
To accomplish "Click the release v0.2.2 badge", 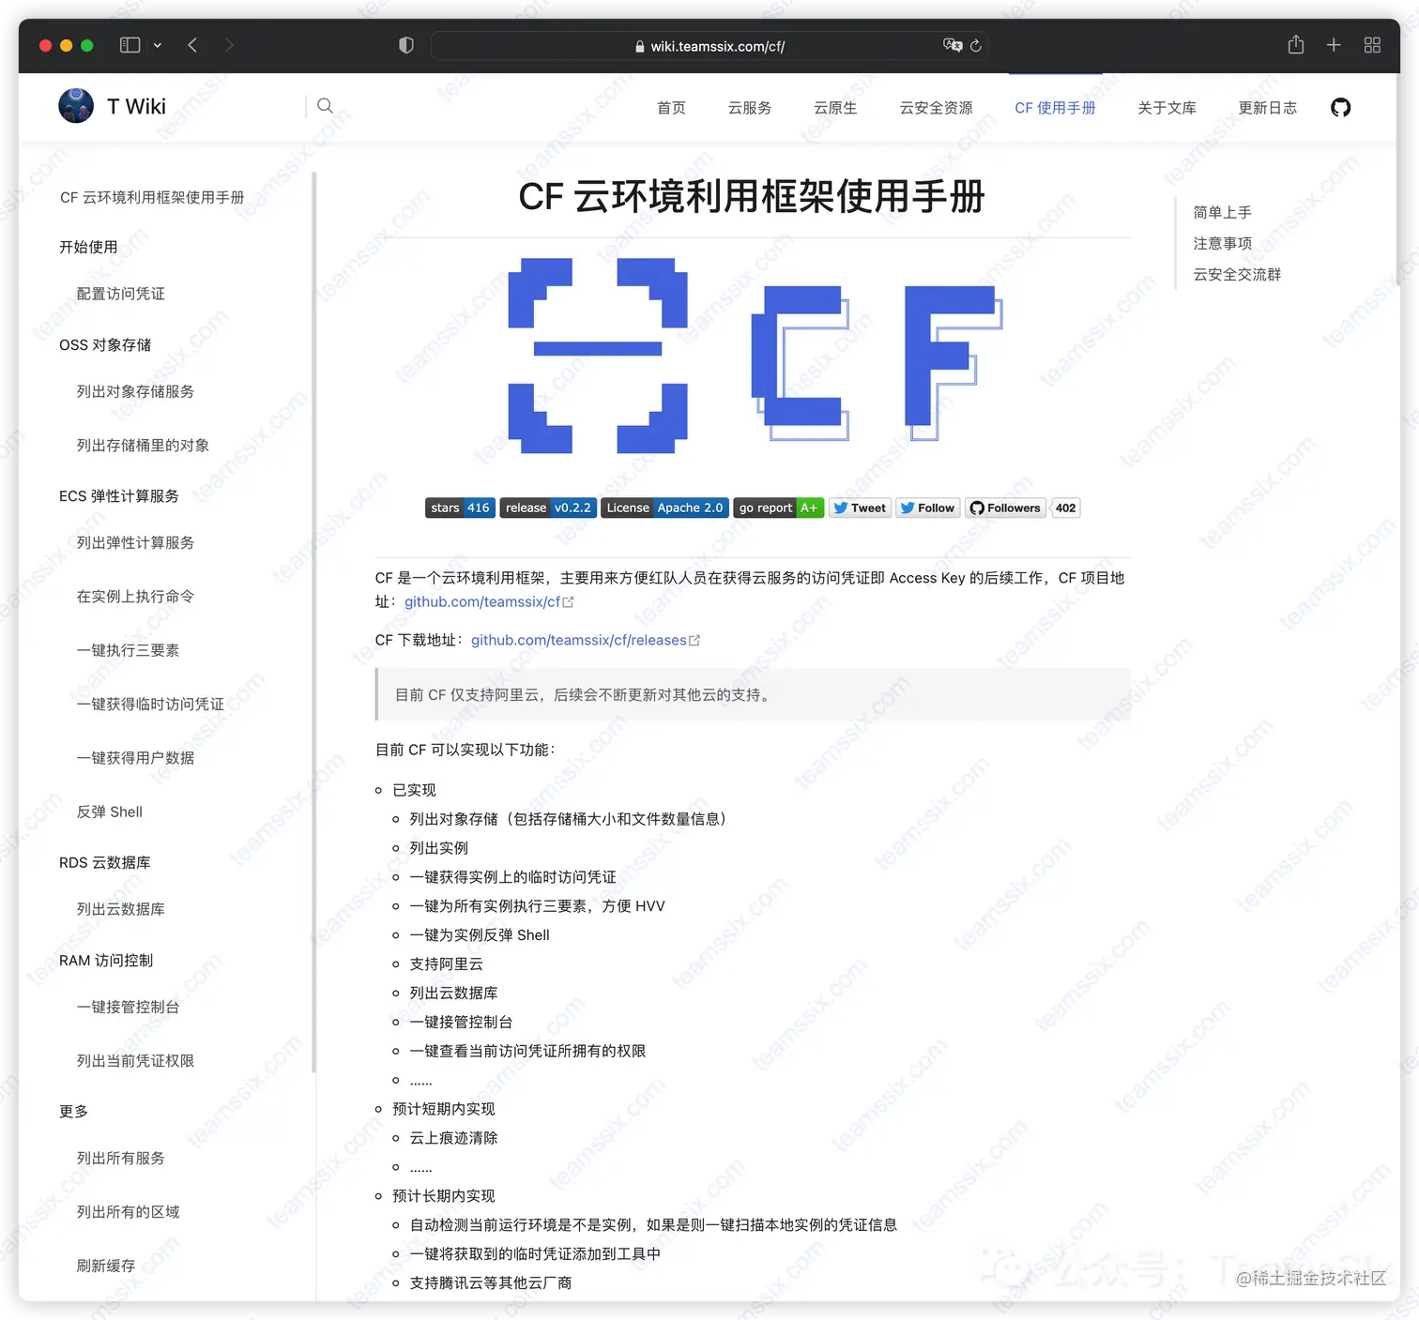I will 548,508.
